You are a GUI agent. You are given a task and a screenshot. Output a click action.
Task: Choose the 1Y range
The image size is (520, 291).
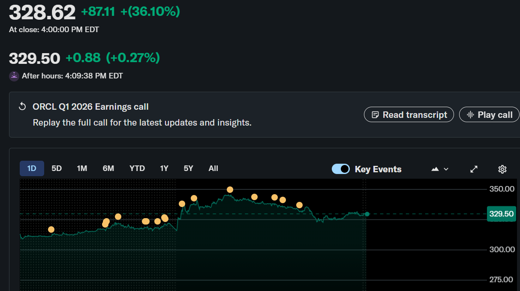point(164,168)
